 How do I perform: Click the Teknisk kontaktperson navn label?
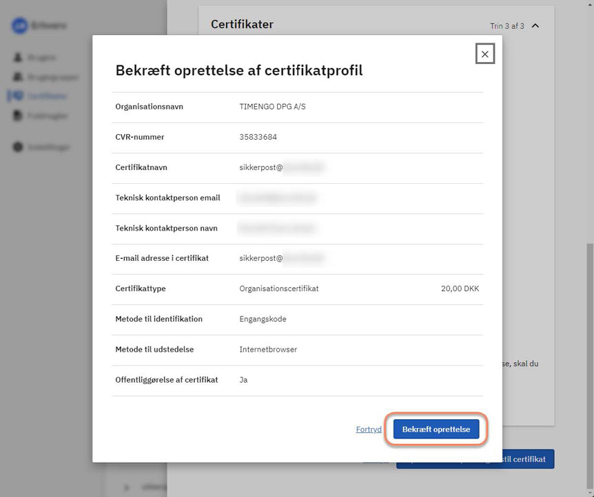click(166, 229)
